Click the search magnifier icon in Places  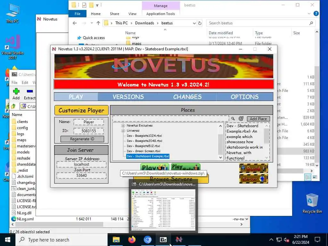point(233,119)
